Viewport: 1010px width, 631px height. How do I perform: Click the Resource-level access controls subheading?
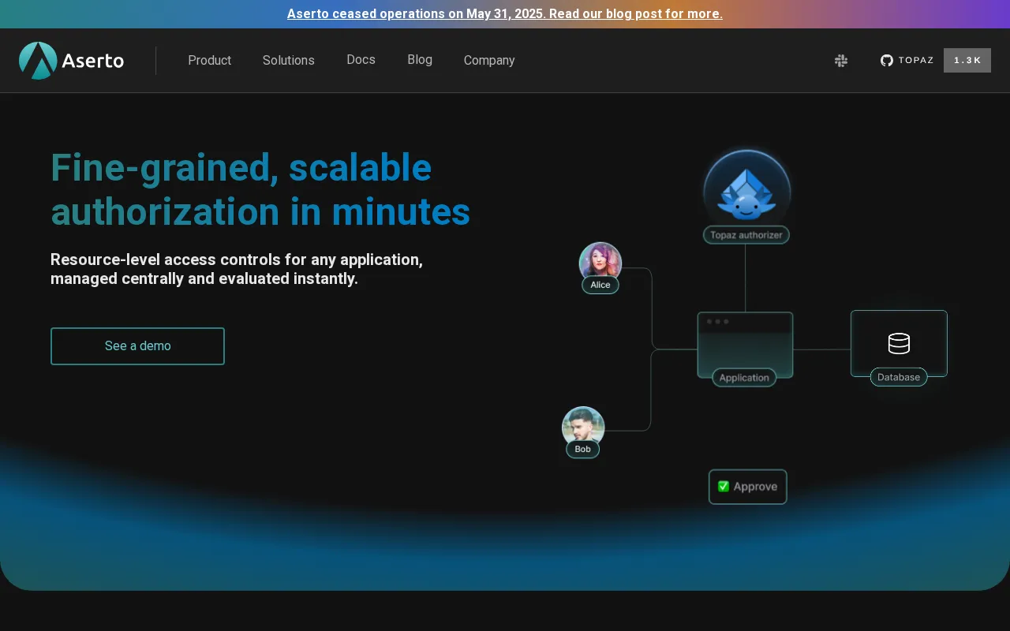click(x=237, y=269)
